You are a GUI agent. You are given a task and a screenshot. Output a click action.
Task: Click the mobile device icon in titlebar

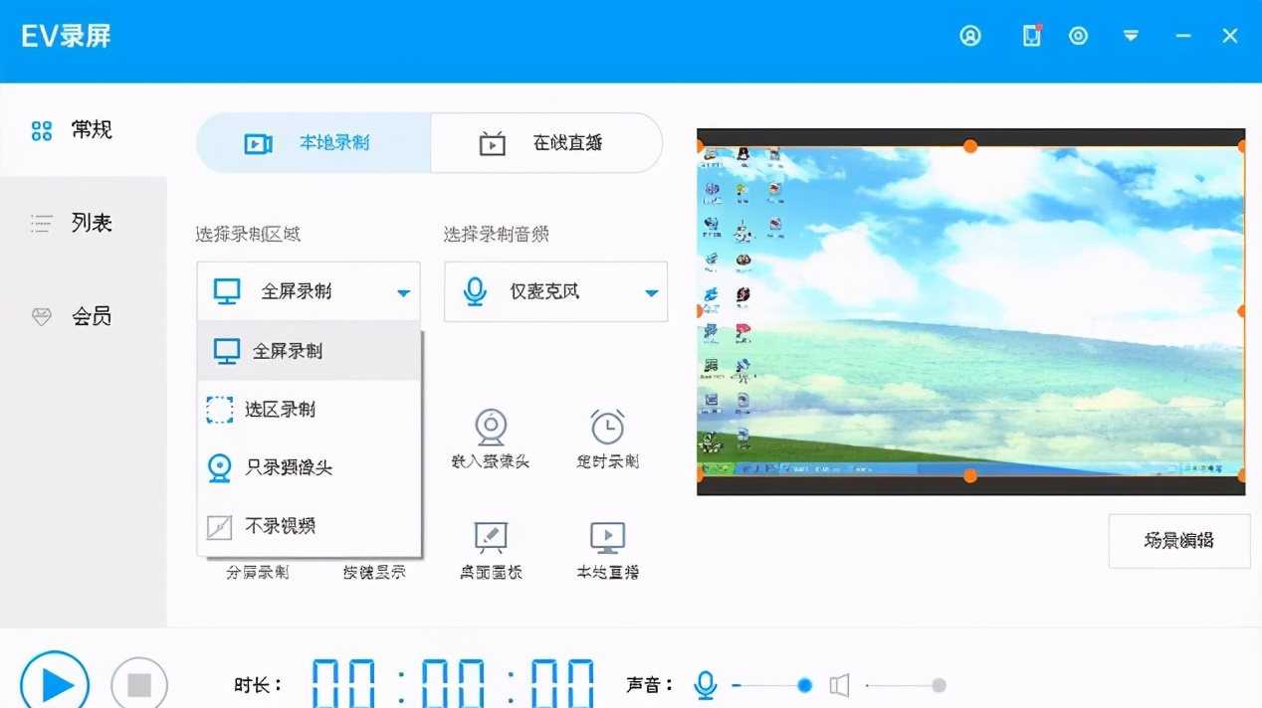click(x=1031, y=35)
